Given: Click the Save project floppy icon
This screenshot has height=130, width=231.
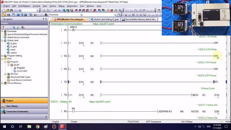Looking at the screenshot, I should [x=11, y=10].
